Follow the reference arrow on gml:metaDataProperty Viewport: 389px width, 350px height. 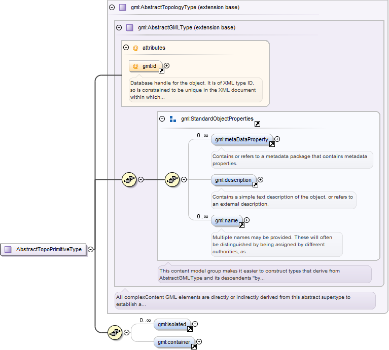click(272, 144)
